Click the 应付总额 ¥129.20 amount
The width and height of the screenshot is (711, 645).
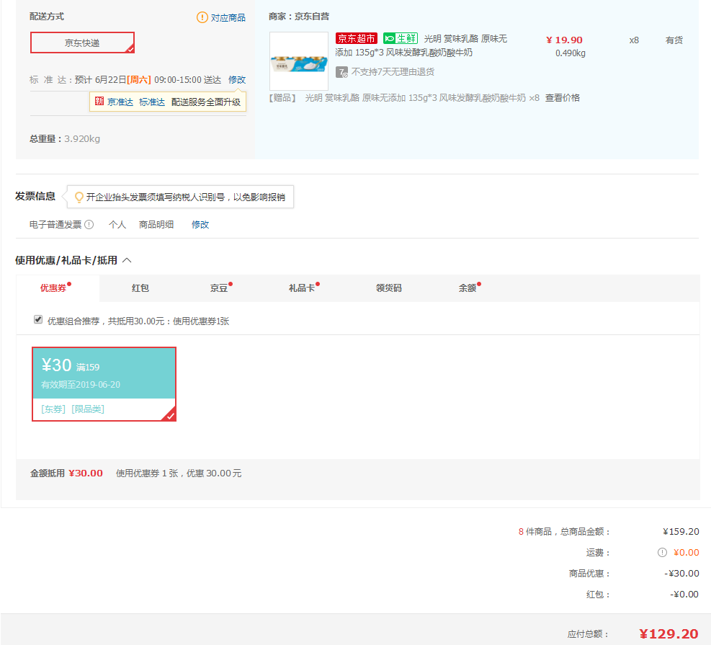[668, 633]
